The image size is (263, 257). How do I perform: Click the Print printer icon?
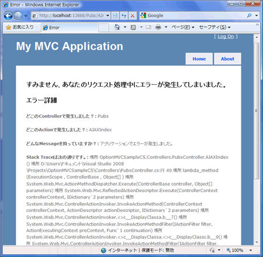click(x=158, y=28)
